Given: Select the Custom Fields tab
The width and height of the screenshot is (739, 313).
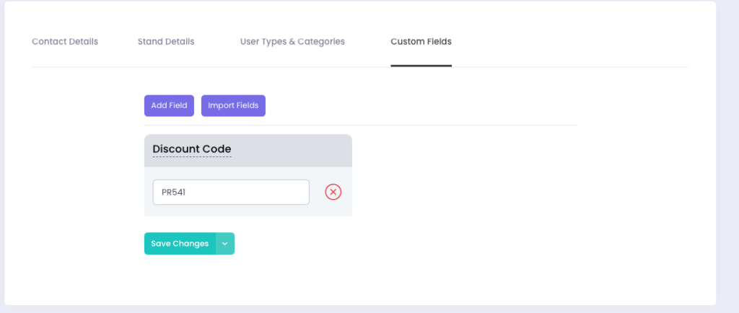Looking at the screenshot, I should pos(421,42).
